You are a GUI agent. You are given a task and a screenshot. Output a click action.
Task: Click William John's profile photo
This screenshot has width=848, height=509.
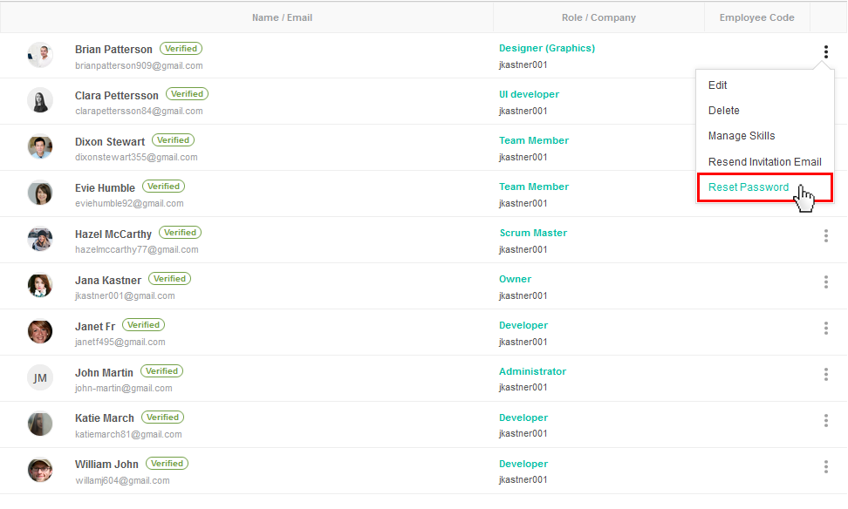click(x=40, y=470)
